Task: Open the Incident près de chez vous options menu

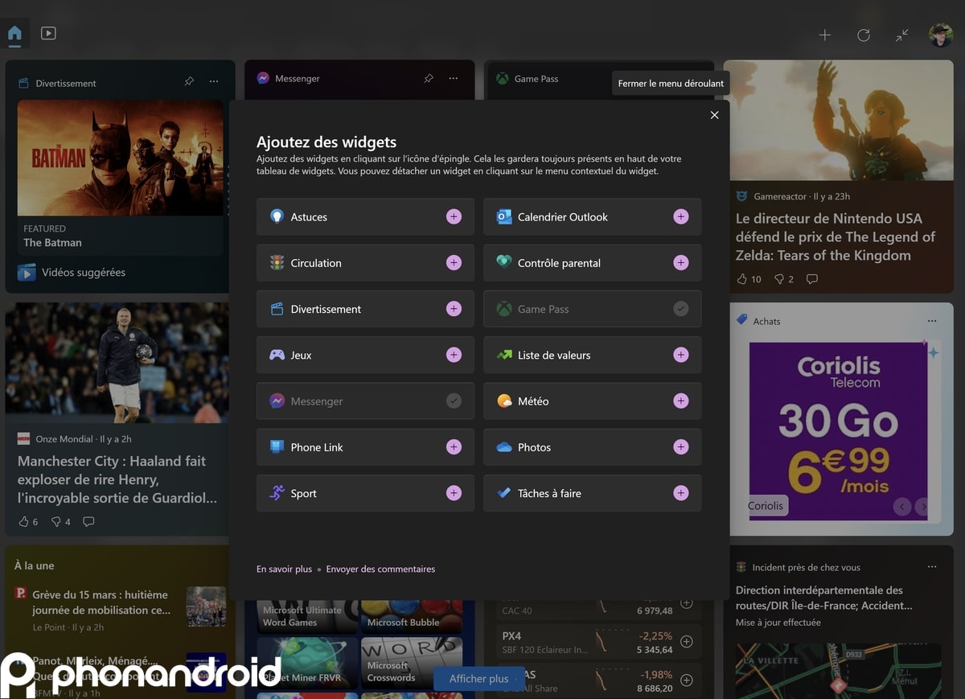Action: (x=932, y=567)
